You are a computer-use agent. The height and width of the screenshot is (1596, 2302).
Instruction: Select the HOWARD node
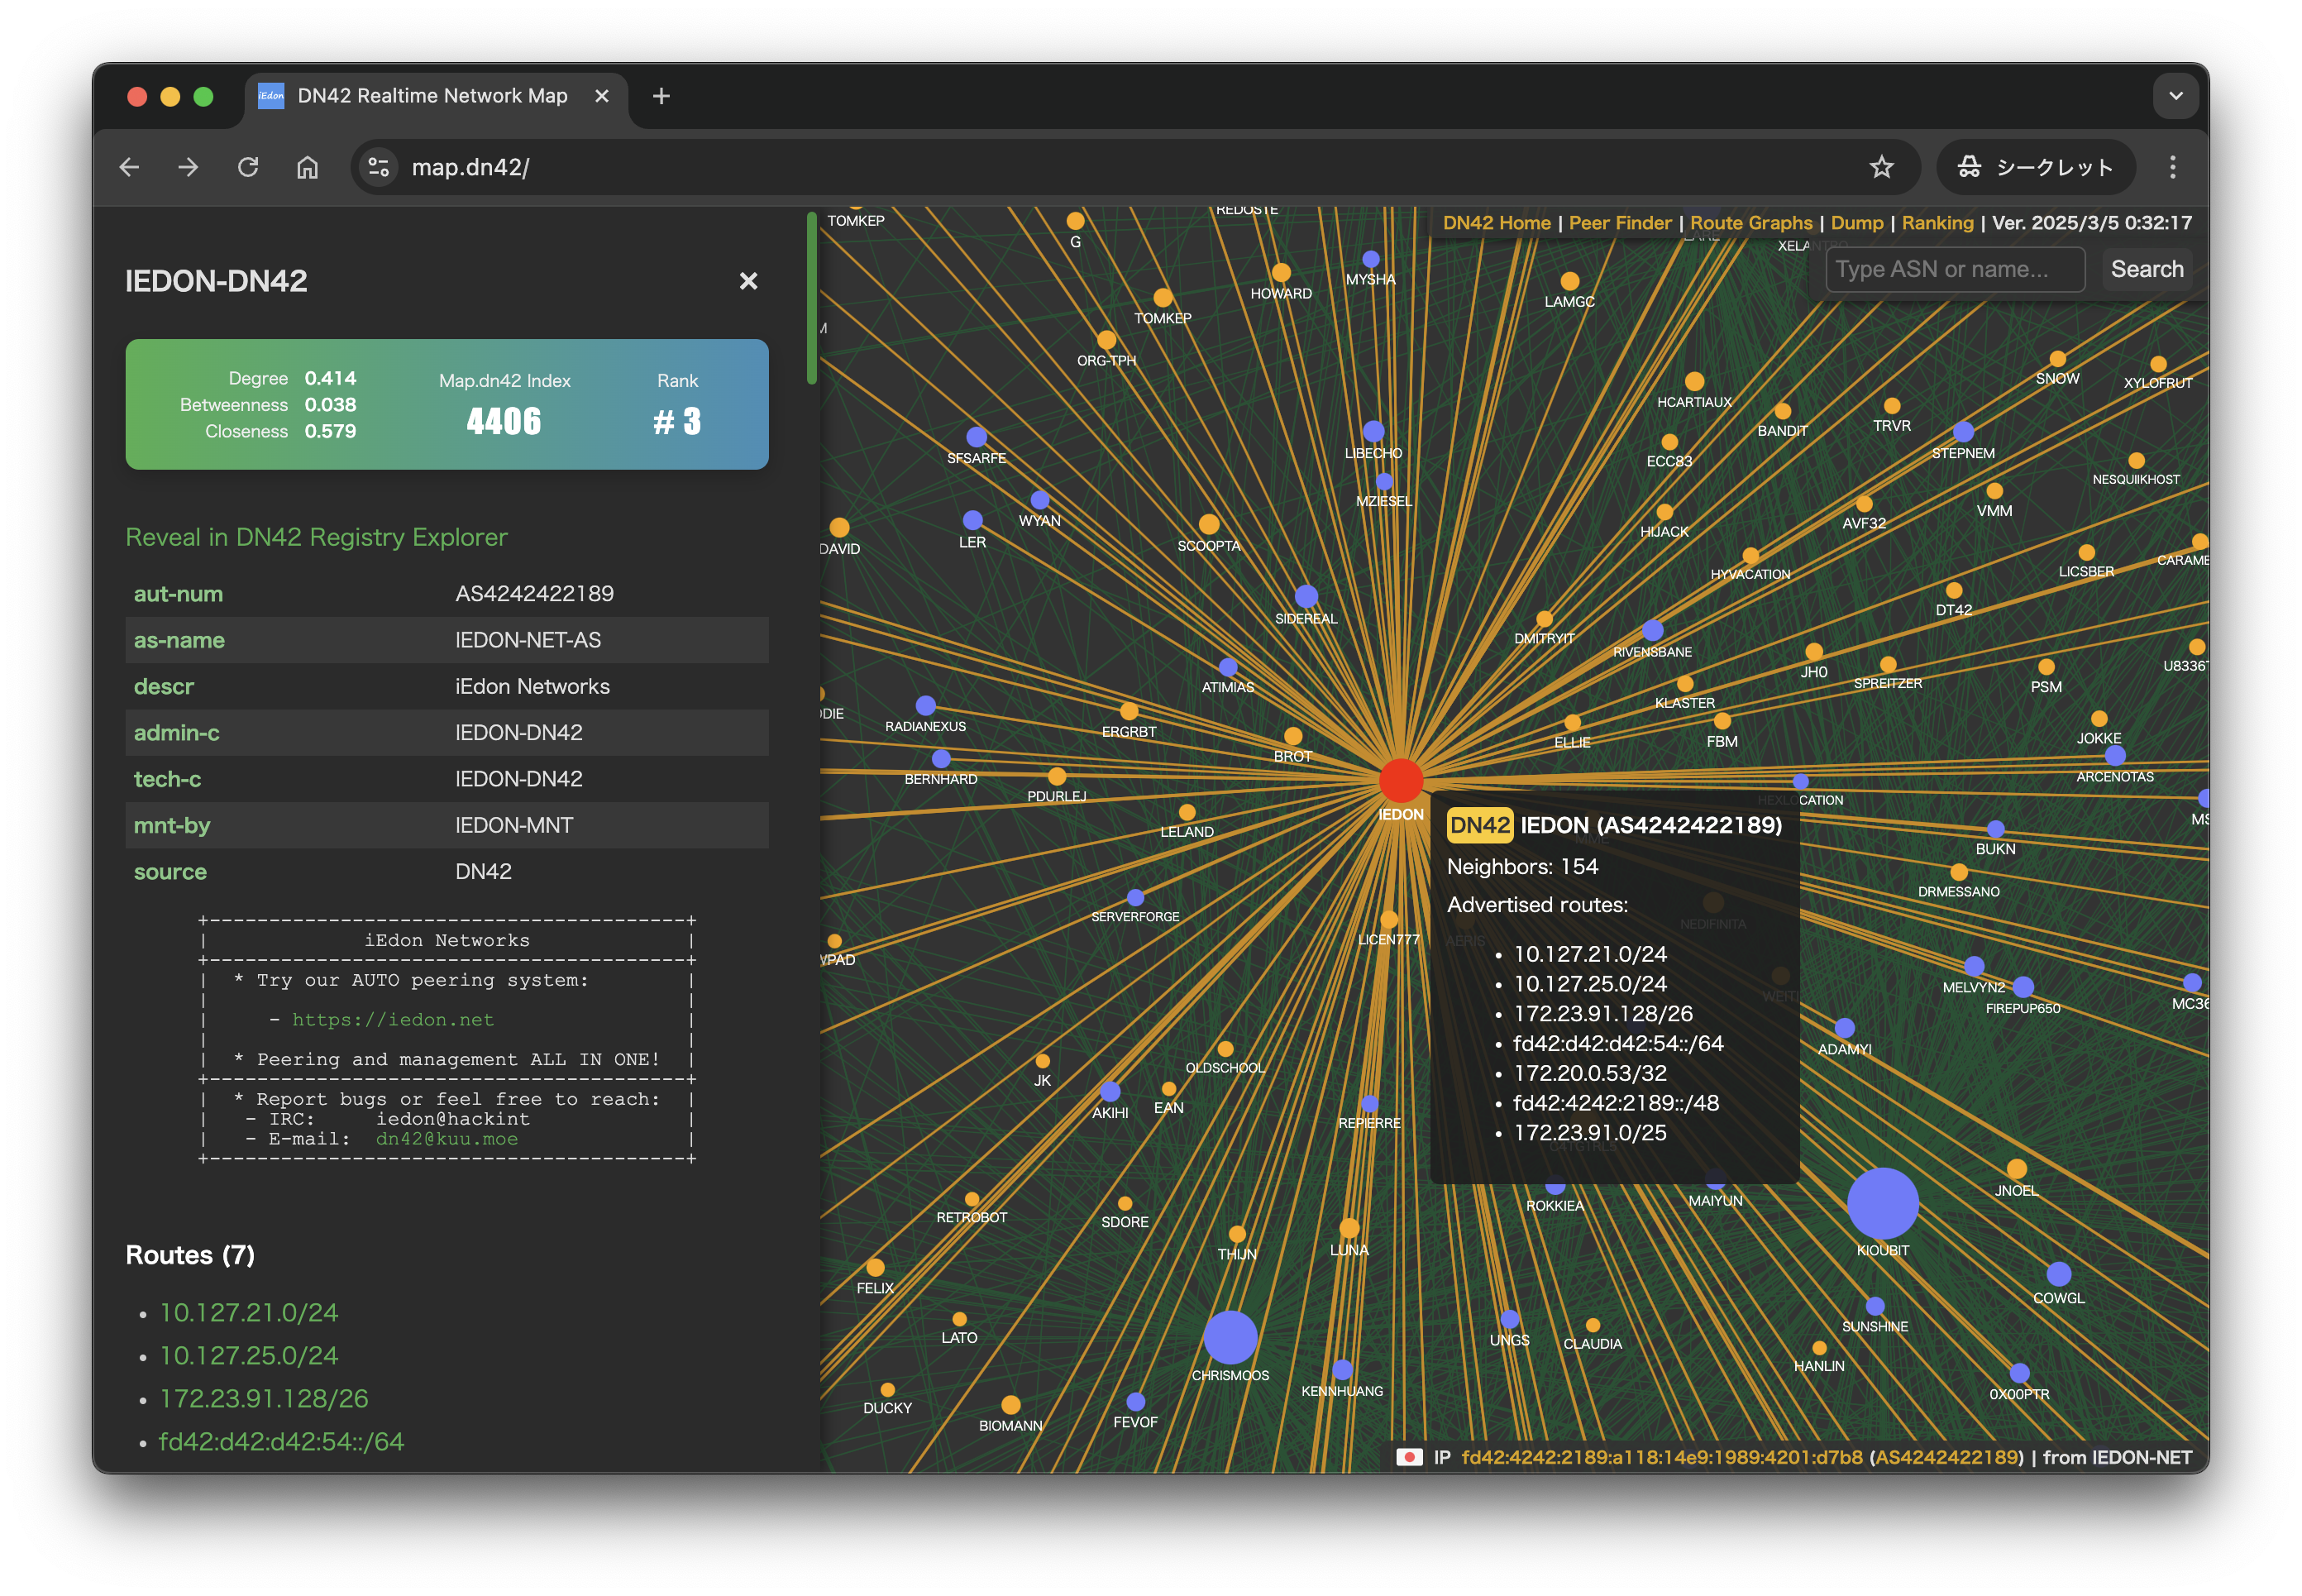pos(1281,272)
